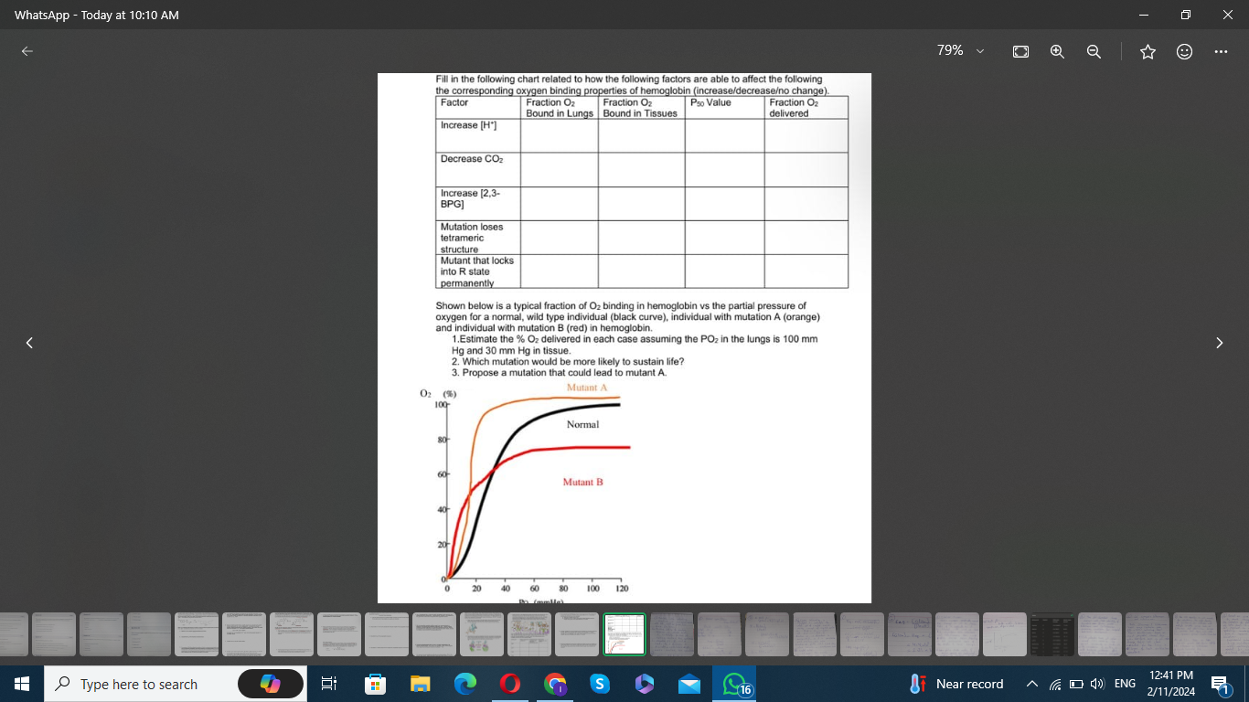The height and width of the screenshot is (702, 1249).
Task: Zoom in using the magnifier plus icon
Action: [x=1057, y=51]
